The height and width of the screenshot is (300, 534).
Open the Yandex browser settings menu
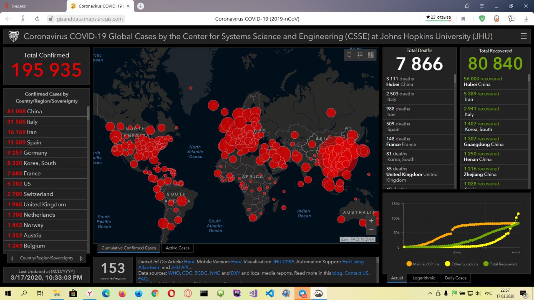point(482,6)
